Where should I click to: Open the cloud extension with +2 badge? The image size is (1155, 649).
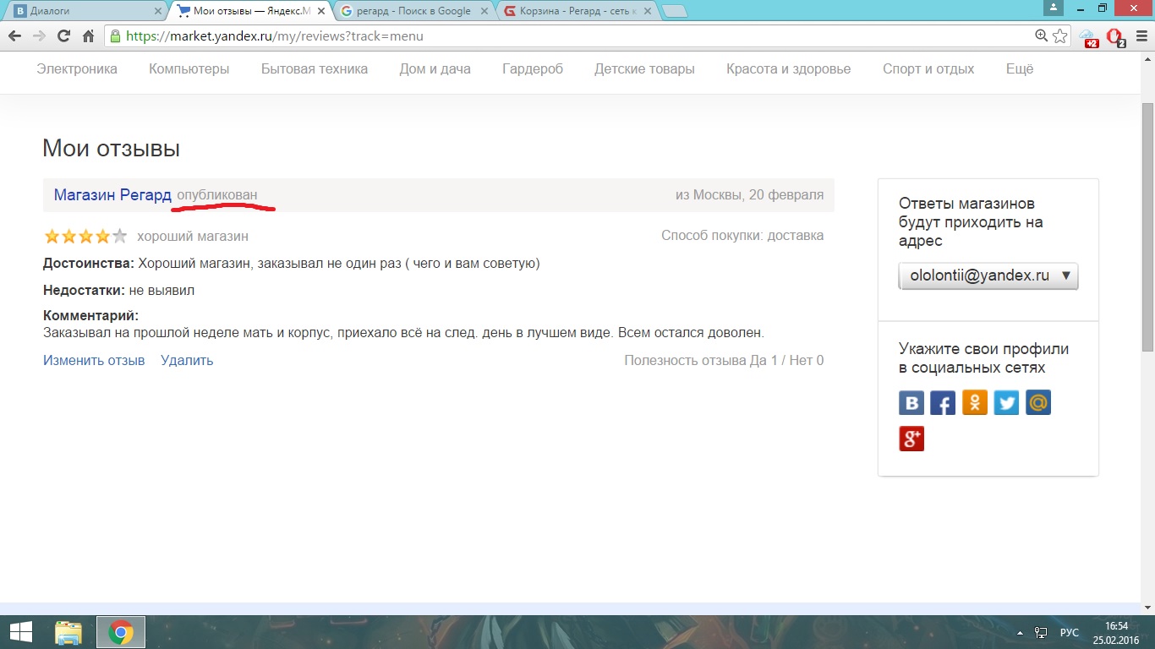tap(1088, 37)
